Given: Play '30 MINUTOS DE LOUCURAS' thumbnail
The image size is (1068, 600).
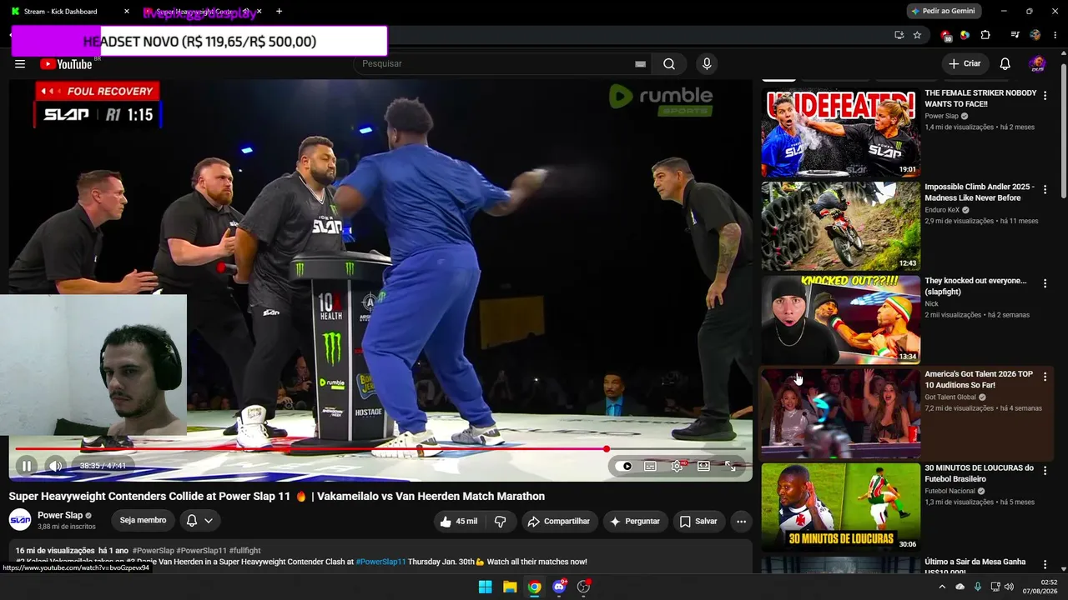Looking at the screenshot, I should click(x=840, y=507).
